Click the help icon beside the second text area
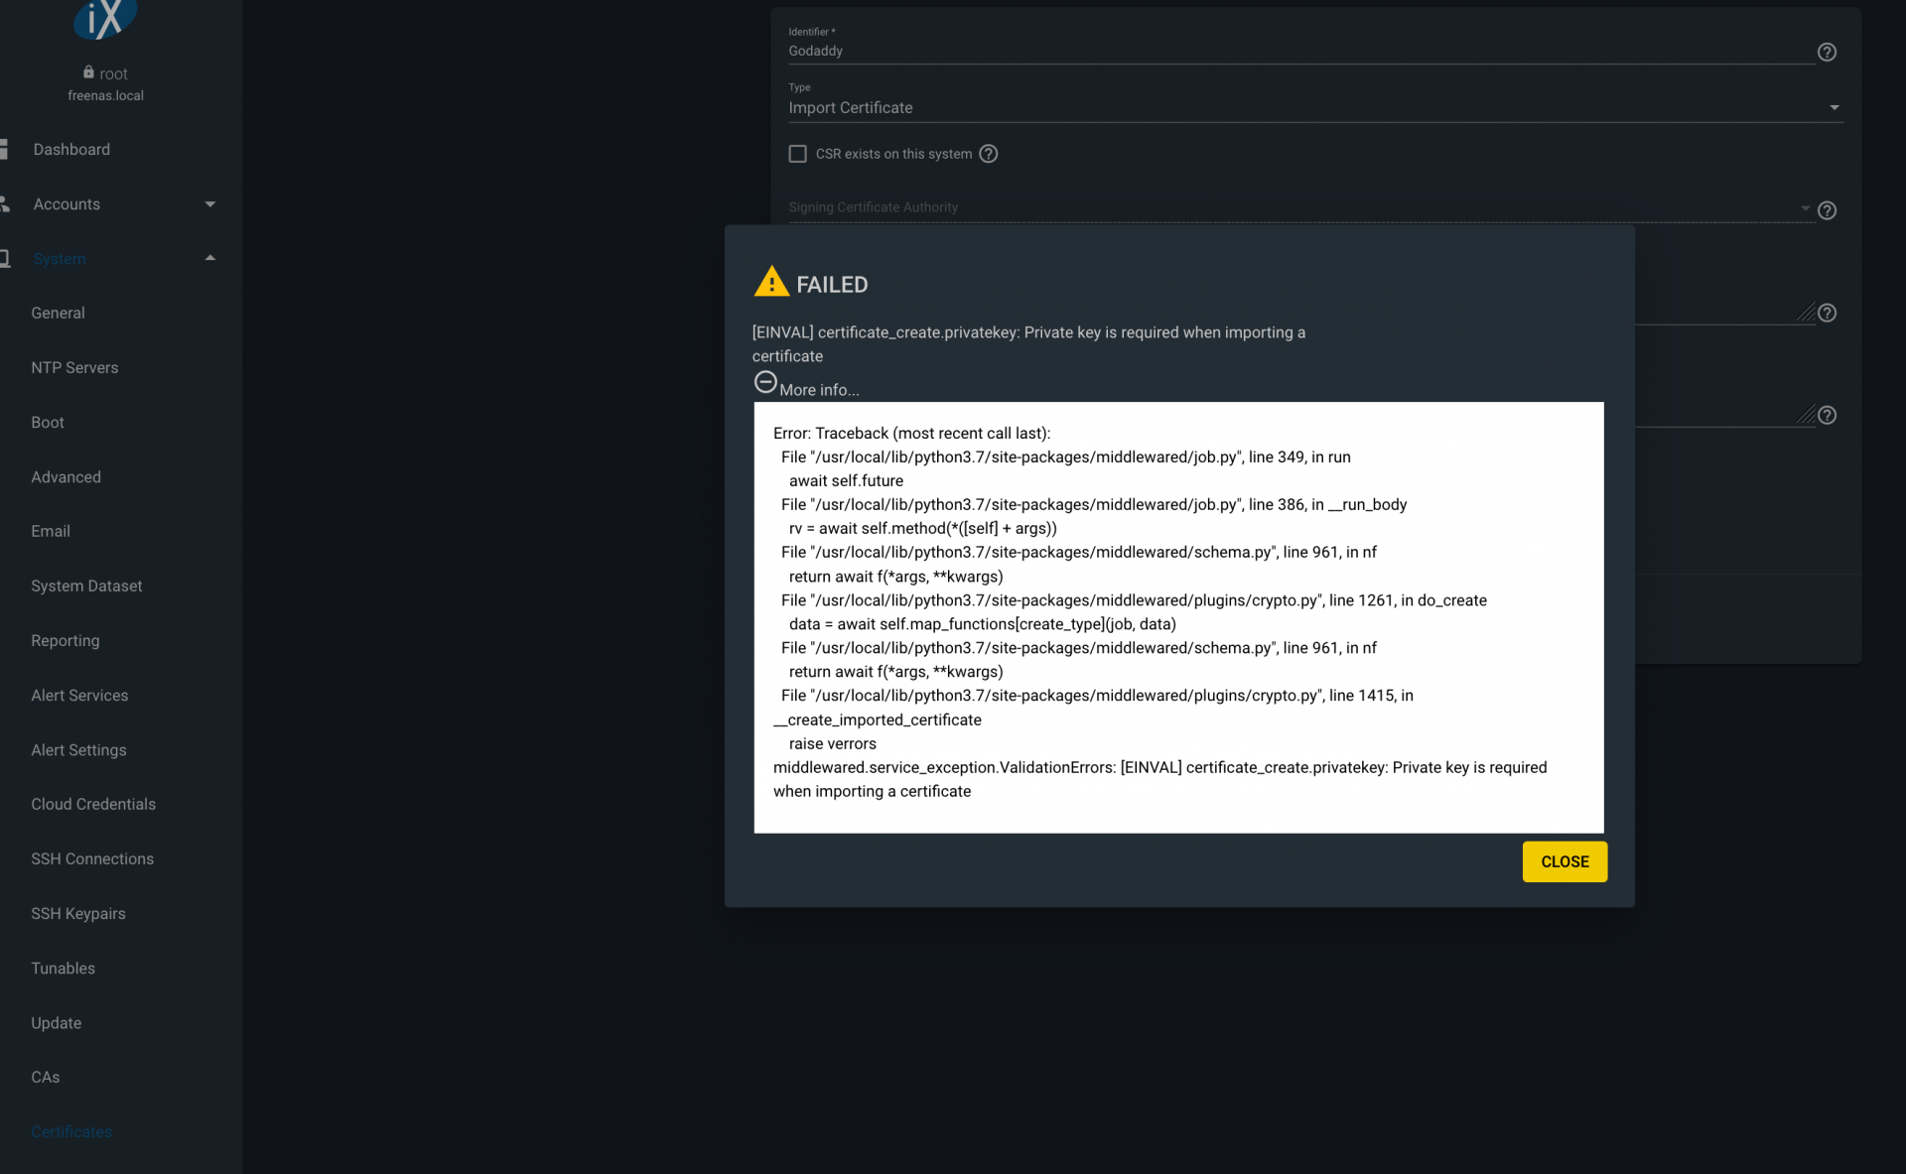Image resolution: width=1906 pixels, height=1174 pixels. (x=1827, y=415)
